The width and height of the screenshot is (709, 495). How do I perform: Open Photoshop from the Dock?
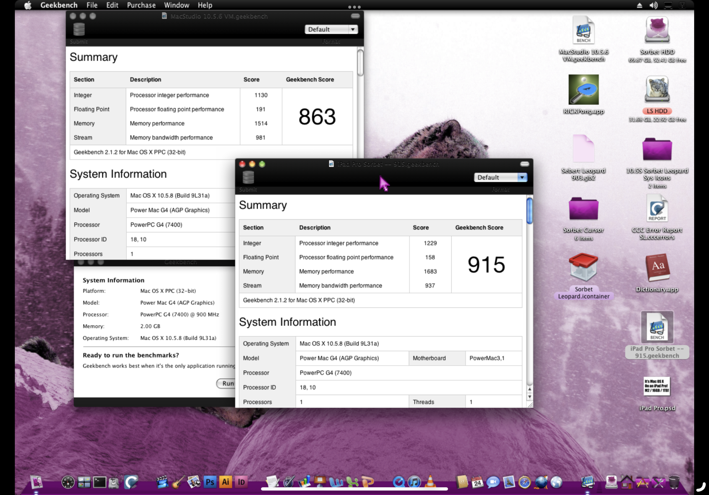210,482
